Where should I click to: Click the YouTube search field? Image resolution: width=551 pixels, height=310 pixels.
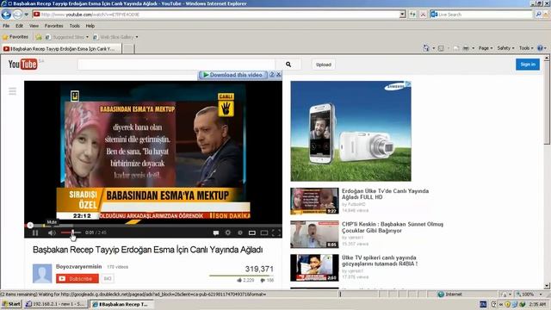[176, 65]
